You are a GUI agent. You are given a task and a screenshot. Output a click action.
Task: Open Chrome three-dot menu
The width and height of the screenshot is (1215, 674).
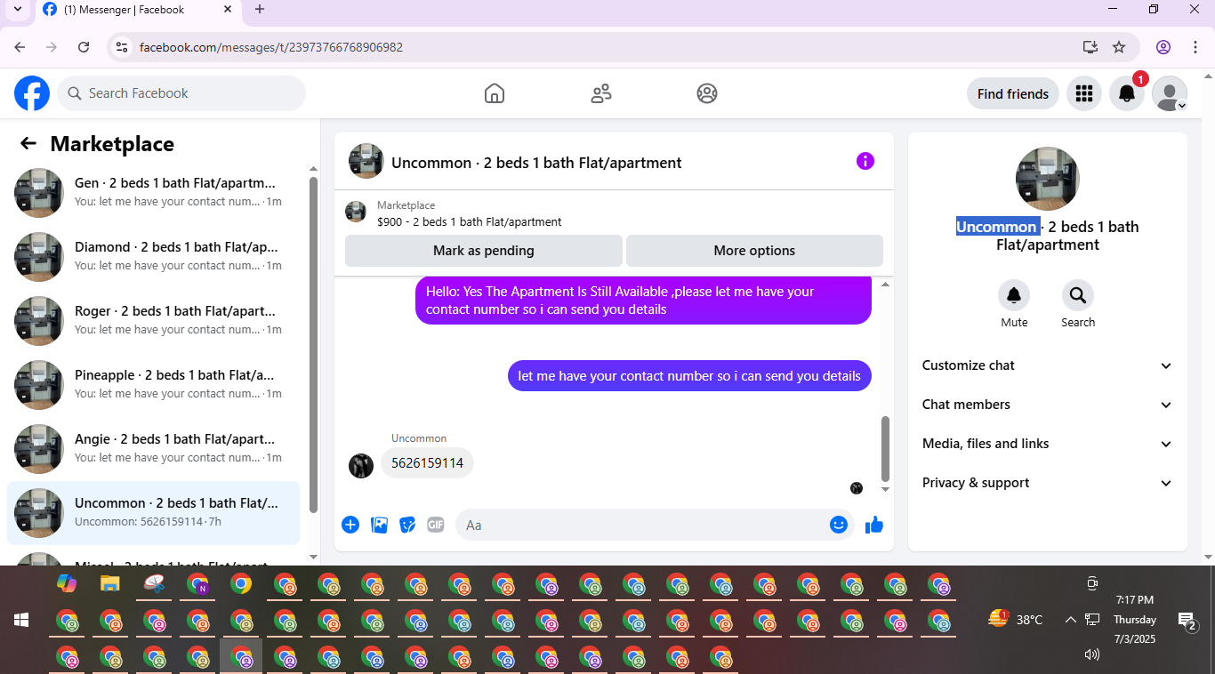click(1195, 47)
